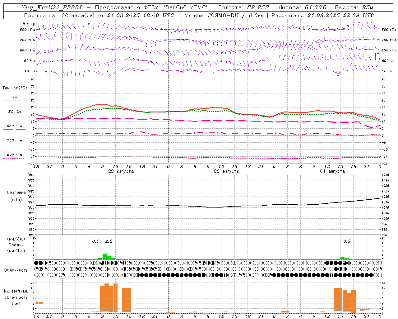Select the 'Широта: 61.776' header field
Screen dimensions: 398x319
302,7
